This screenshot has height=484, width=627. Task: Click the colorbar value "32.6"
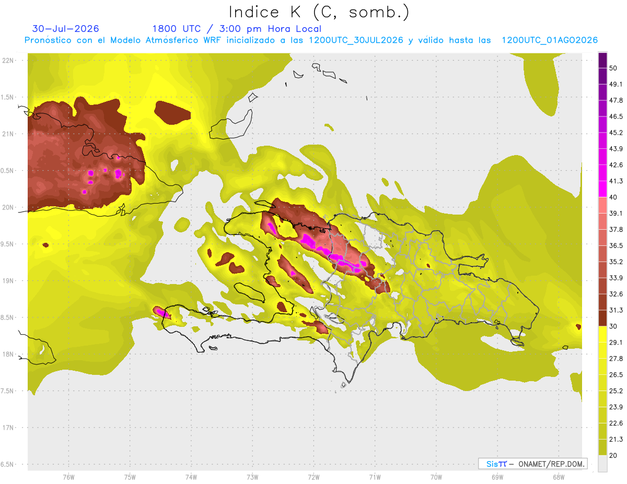[616, 294]
